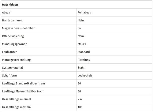Select the Abzug row label
Screen dimensions: 153x112
pos(6,13)
